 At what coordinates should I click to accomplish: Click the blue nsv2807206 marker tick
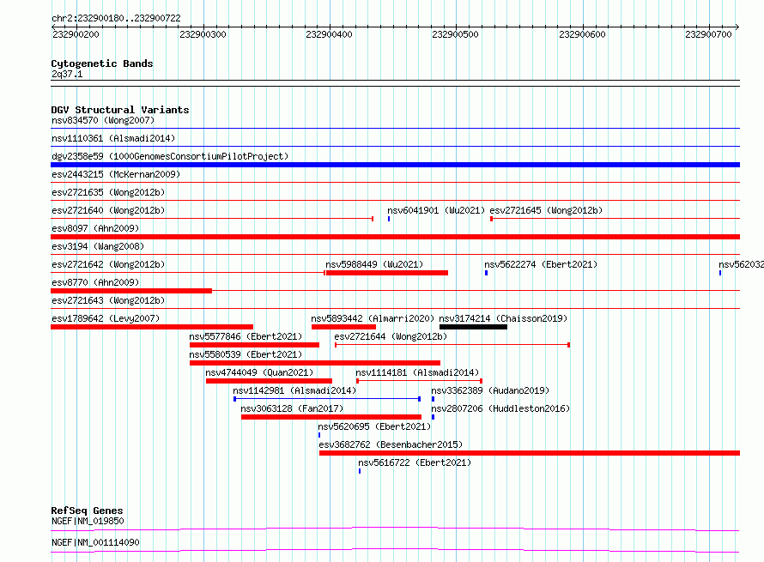point(433,417)
